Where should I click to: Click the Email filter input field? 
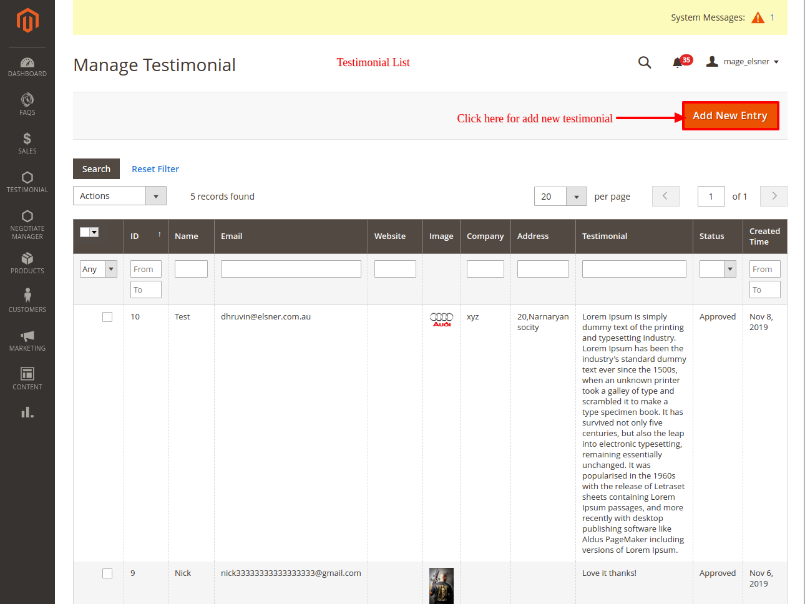click(x=291, y=269)
